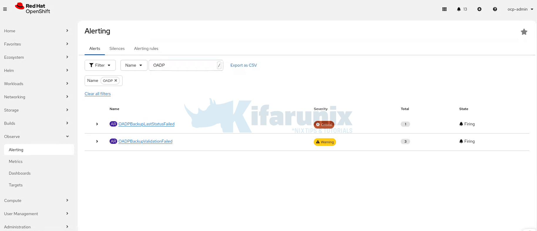
Task: Click the AR badge beside OADPBackupLastStatusFailed
Action: [x=113, y=124]
